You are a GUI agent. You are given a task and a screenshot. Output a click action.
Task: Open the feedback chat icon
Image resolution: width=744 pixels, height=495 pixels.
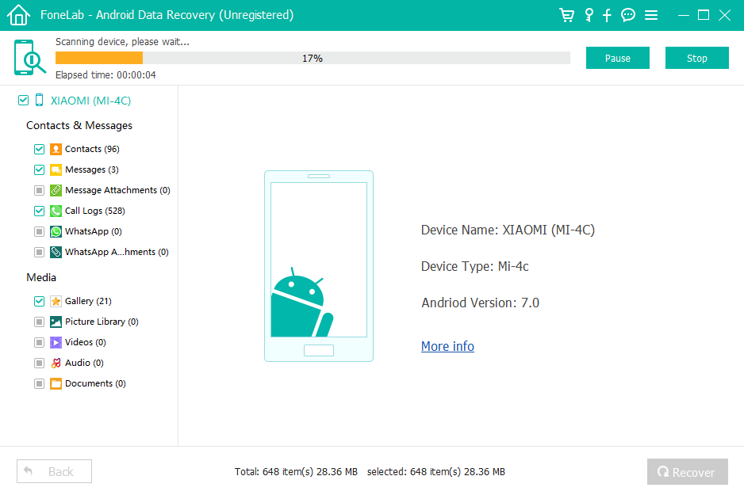coord(628,15)
